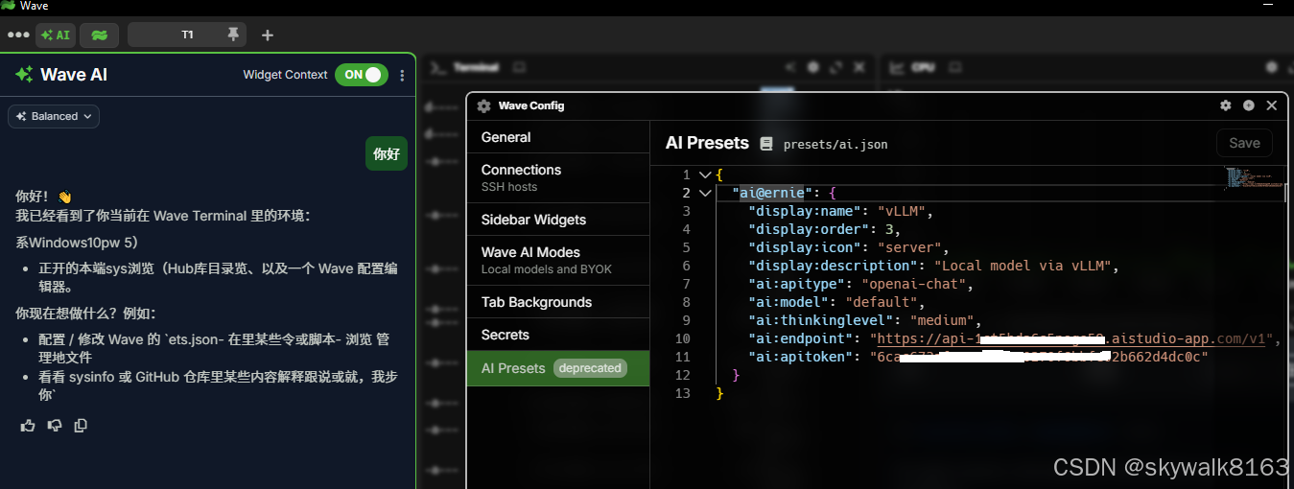The image size is (1294, 489).
Task: Click the "vLLM" display name value
Action: pyautogui.click(x=901, y=211)
